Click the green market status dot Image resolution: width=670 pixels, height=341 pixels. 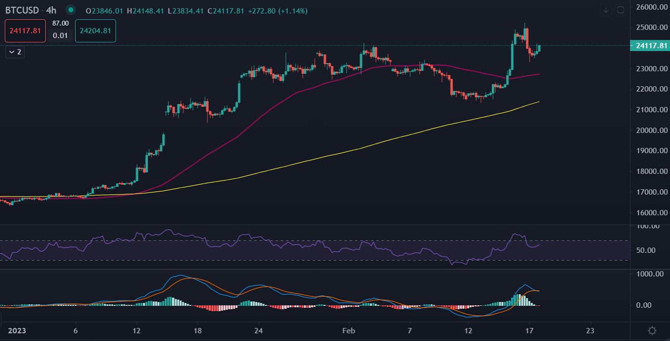click(x=71, y=10)
